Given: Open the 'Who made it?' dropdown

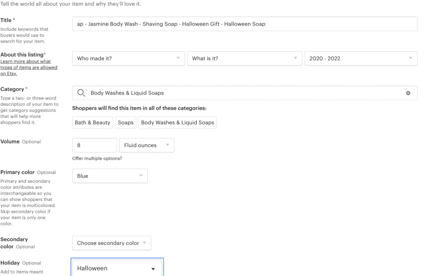Looking at the screenshot, I should (128, 58).
